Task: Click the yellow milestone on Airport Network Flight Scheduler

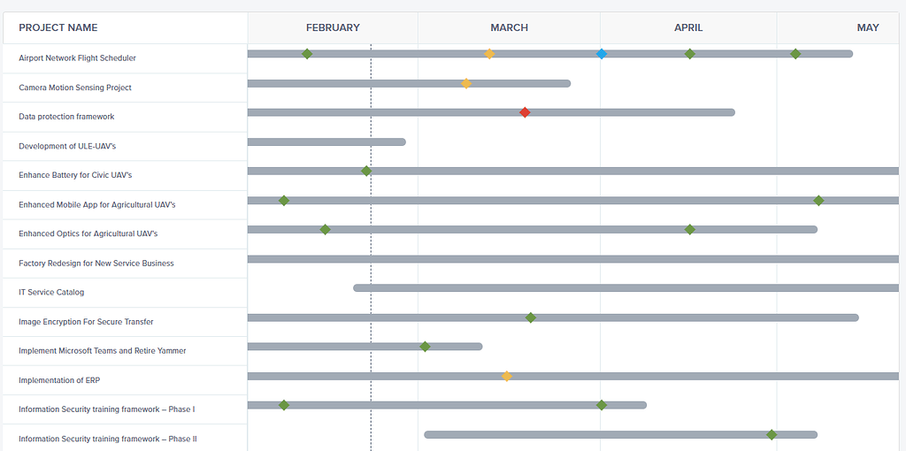Action: [x=489, y=54]
